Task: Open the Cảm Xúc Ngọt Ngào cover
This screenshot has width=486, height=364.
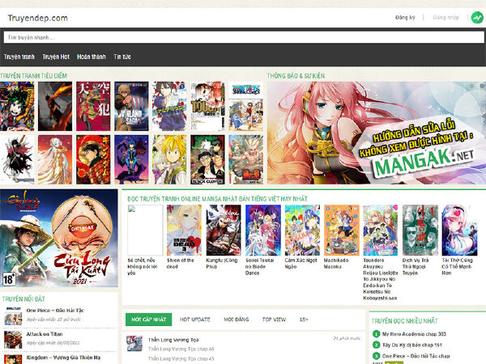Action: [x=302, y=231]
